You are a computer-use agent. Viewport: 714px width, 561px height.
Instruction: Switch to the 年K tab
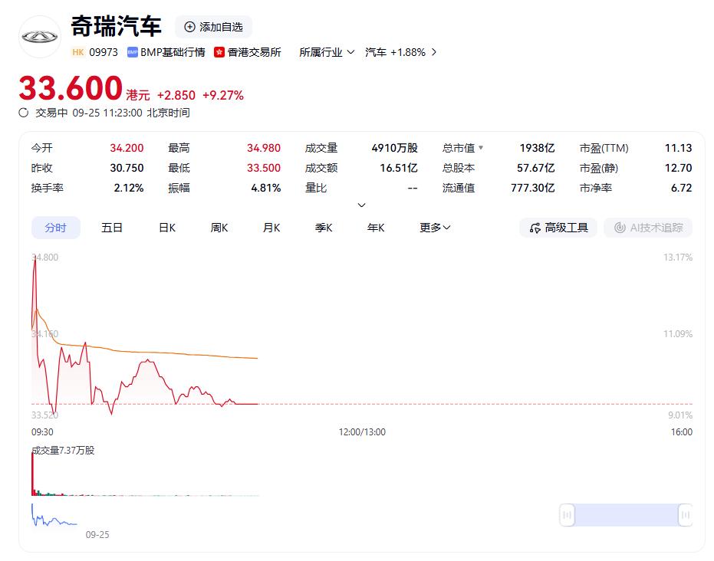(376, 228)
